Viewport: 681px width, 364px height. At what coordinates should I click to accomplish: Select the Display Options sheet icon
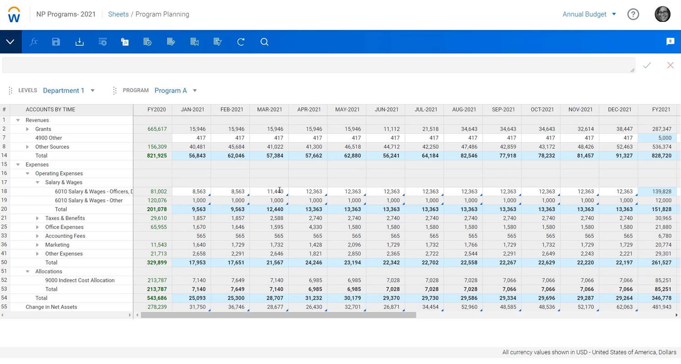click(x=171, y=42)
